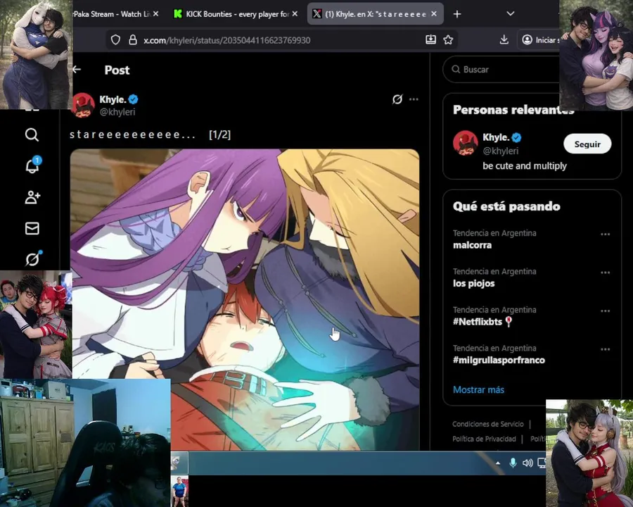Open notifications bell with badge
Viewport: 633px width, 507px height.
[32, 165]
